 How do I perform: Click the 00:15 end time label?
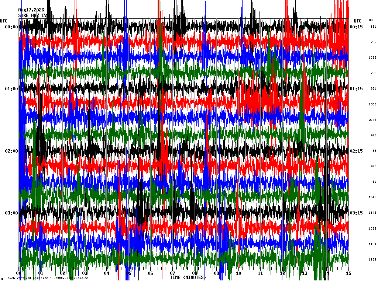356,27
